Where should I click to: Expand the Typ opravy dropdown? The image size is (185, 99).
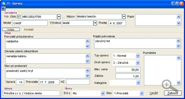138,56
